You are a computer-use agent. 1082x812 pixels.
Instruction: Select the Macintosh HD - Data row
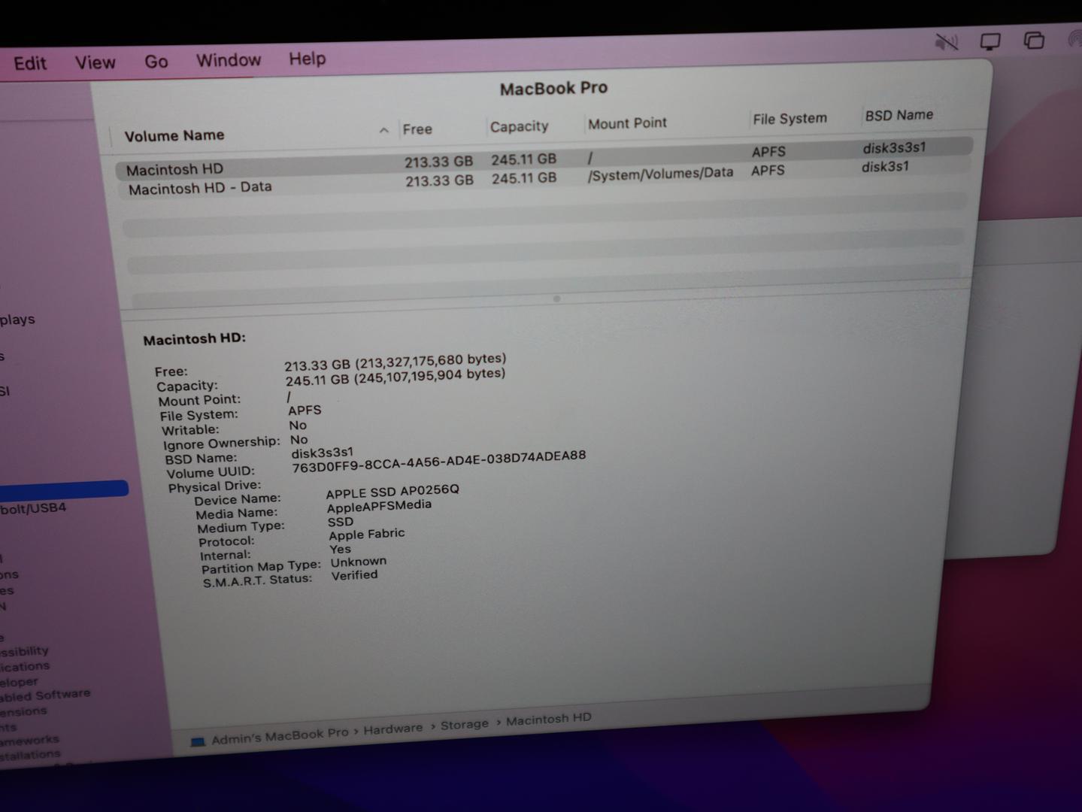[544, 177]
